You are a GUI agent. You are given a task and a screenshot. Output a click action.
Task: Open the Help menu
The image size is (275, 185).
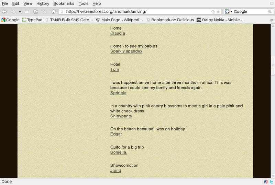pyautogui.click(x=97, y=3)
